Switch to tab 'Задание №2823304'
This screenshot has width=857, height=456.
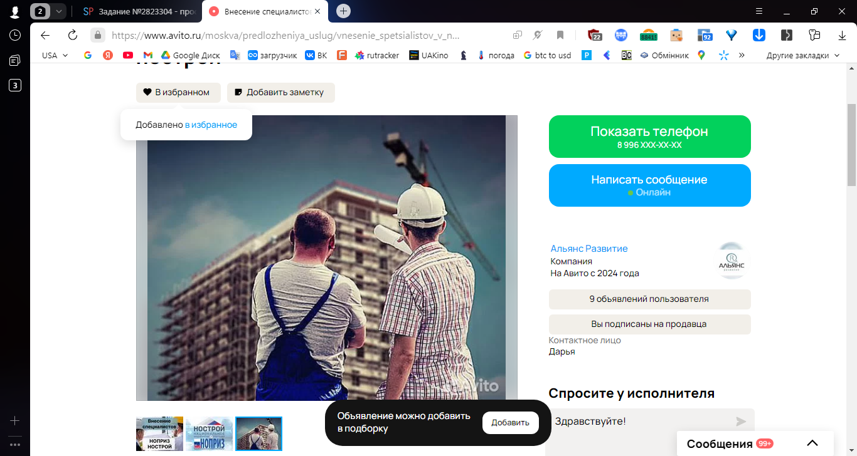(x=140, y=11)
